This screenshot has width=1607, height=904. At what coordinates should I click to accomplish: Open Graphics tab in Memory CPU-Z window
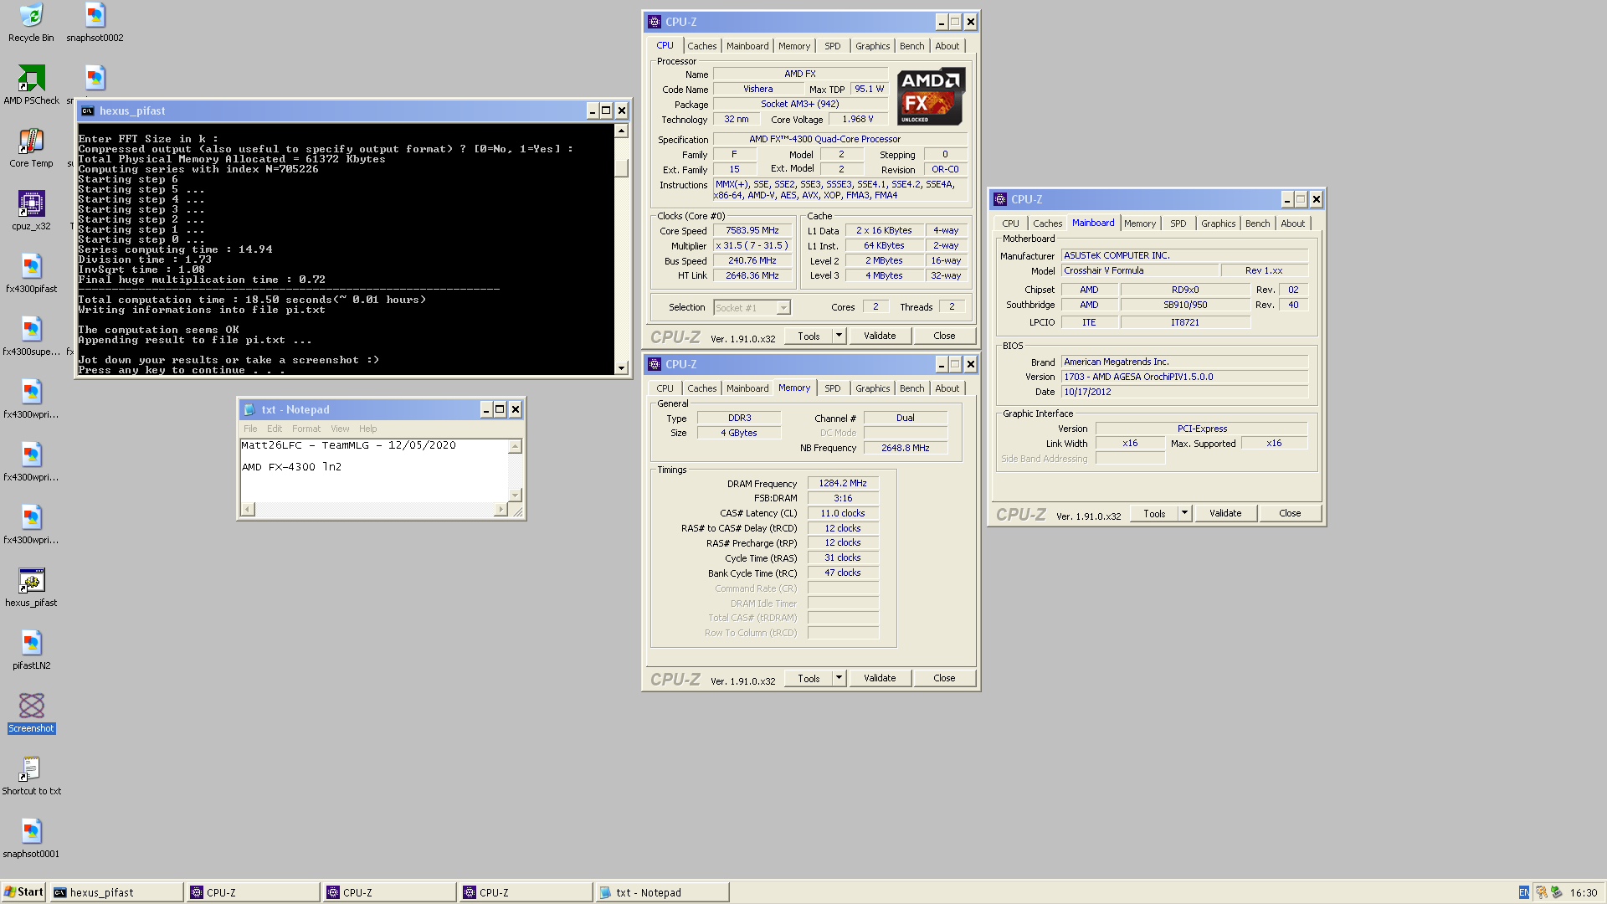pyautogui.click(x=872, y=388)
